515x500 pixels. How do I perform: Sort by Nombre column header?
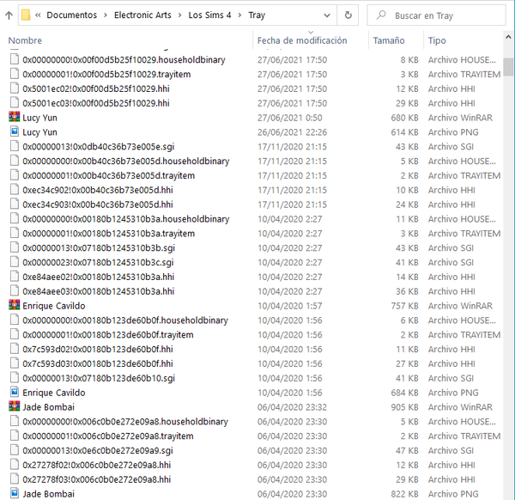coord(25,40)
